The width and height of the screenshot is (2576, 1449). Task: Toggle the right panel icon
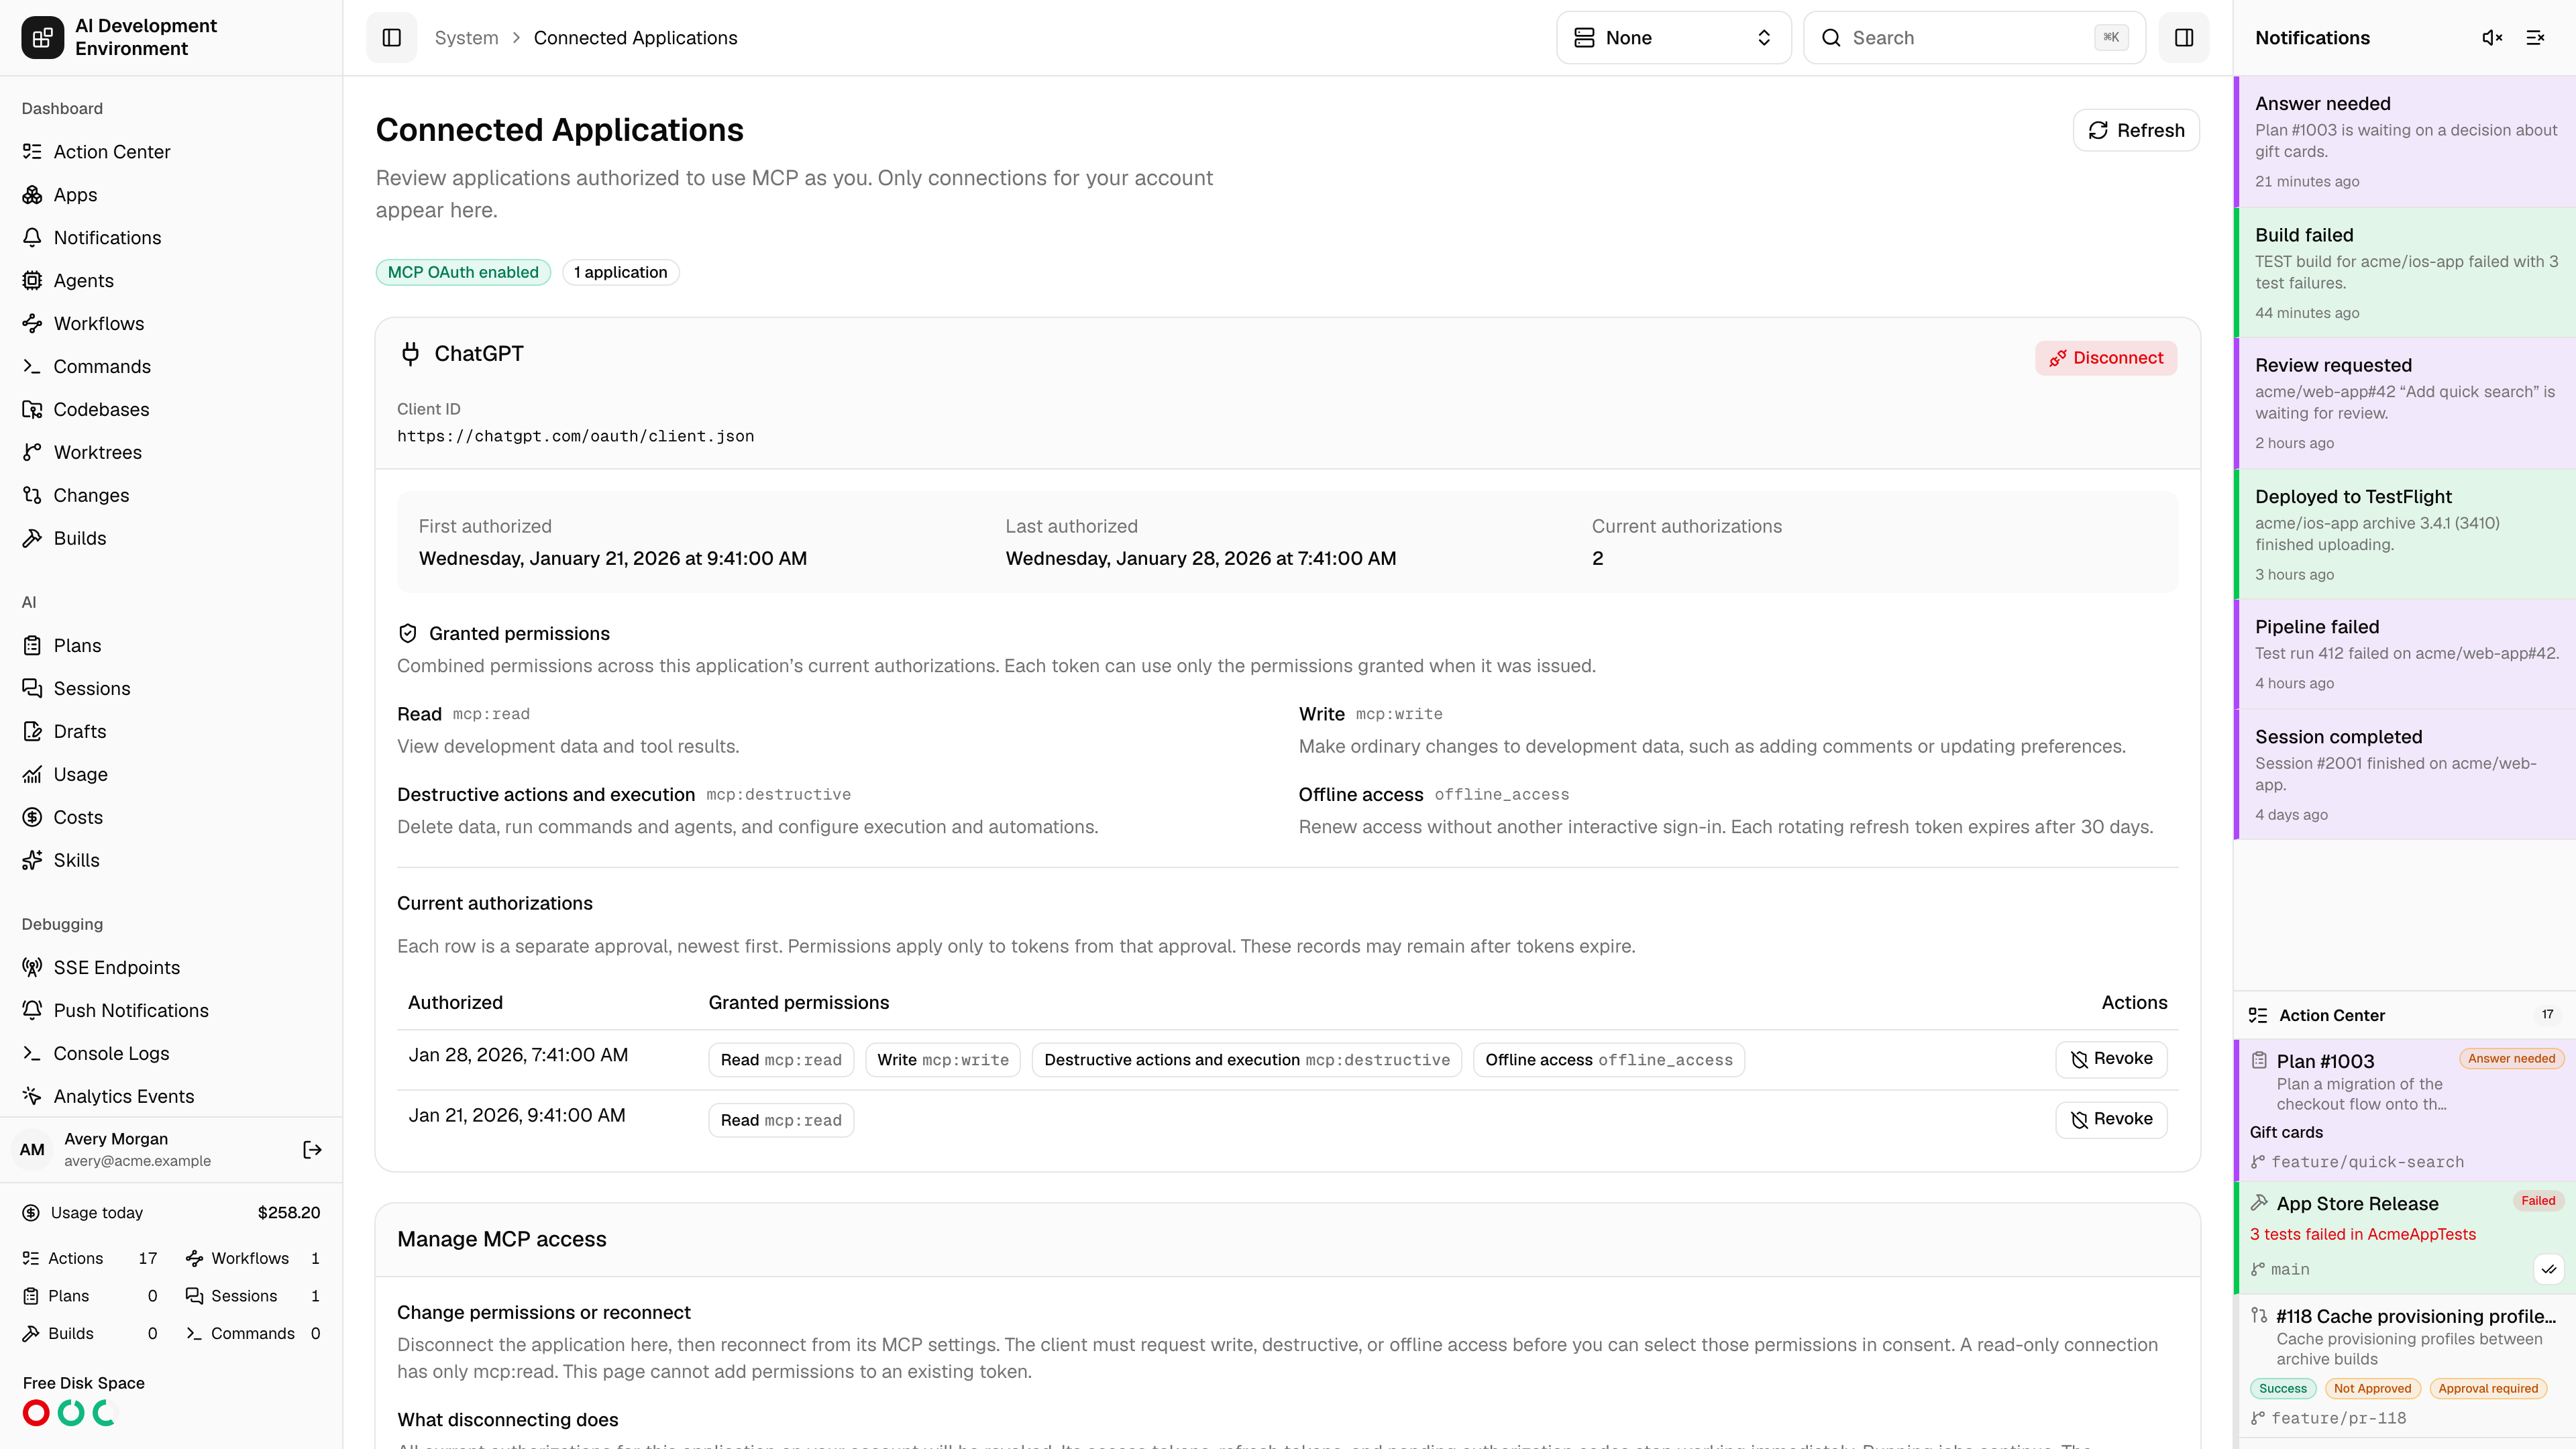coord(2184,38)
